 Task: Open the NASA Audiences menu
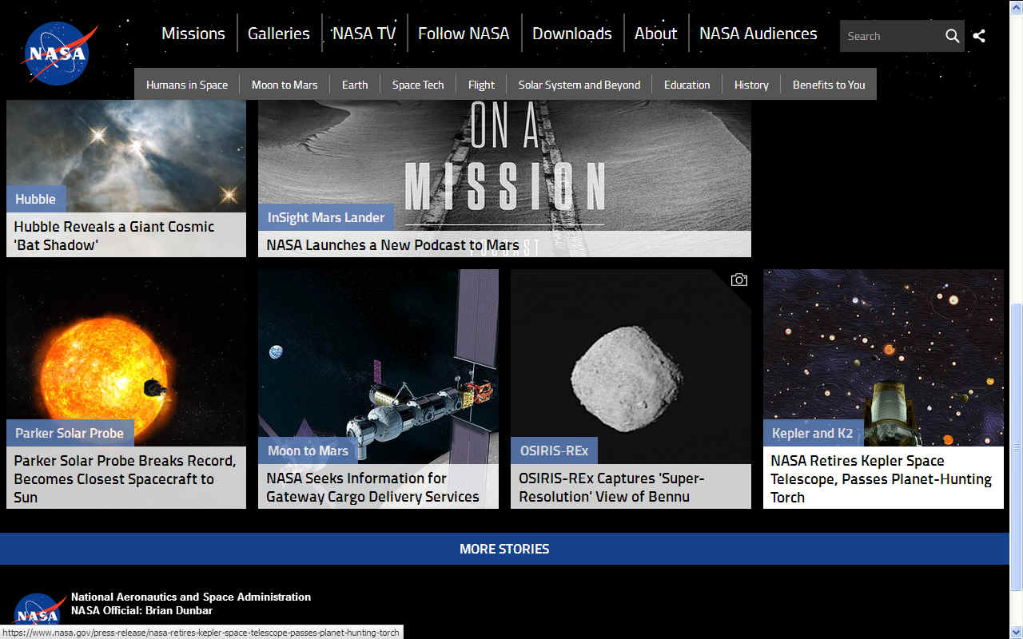point(758,34)
